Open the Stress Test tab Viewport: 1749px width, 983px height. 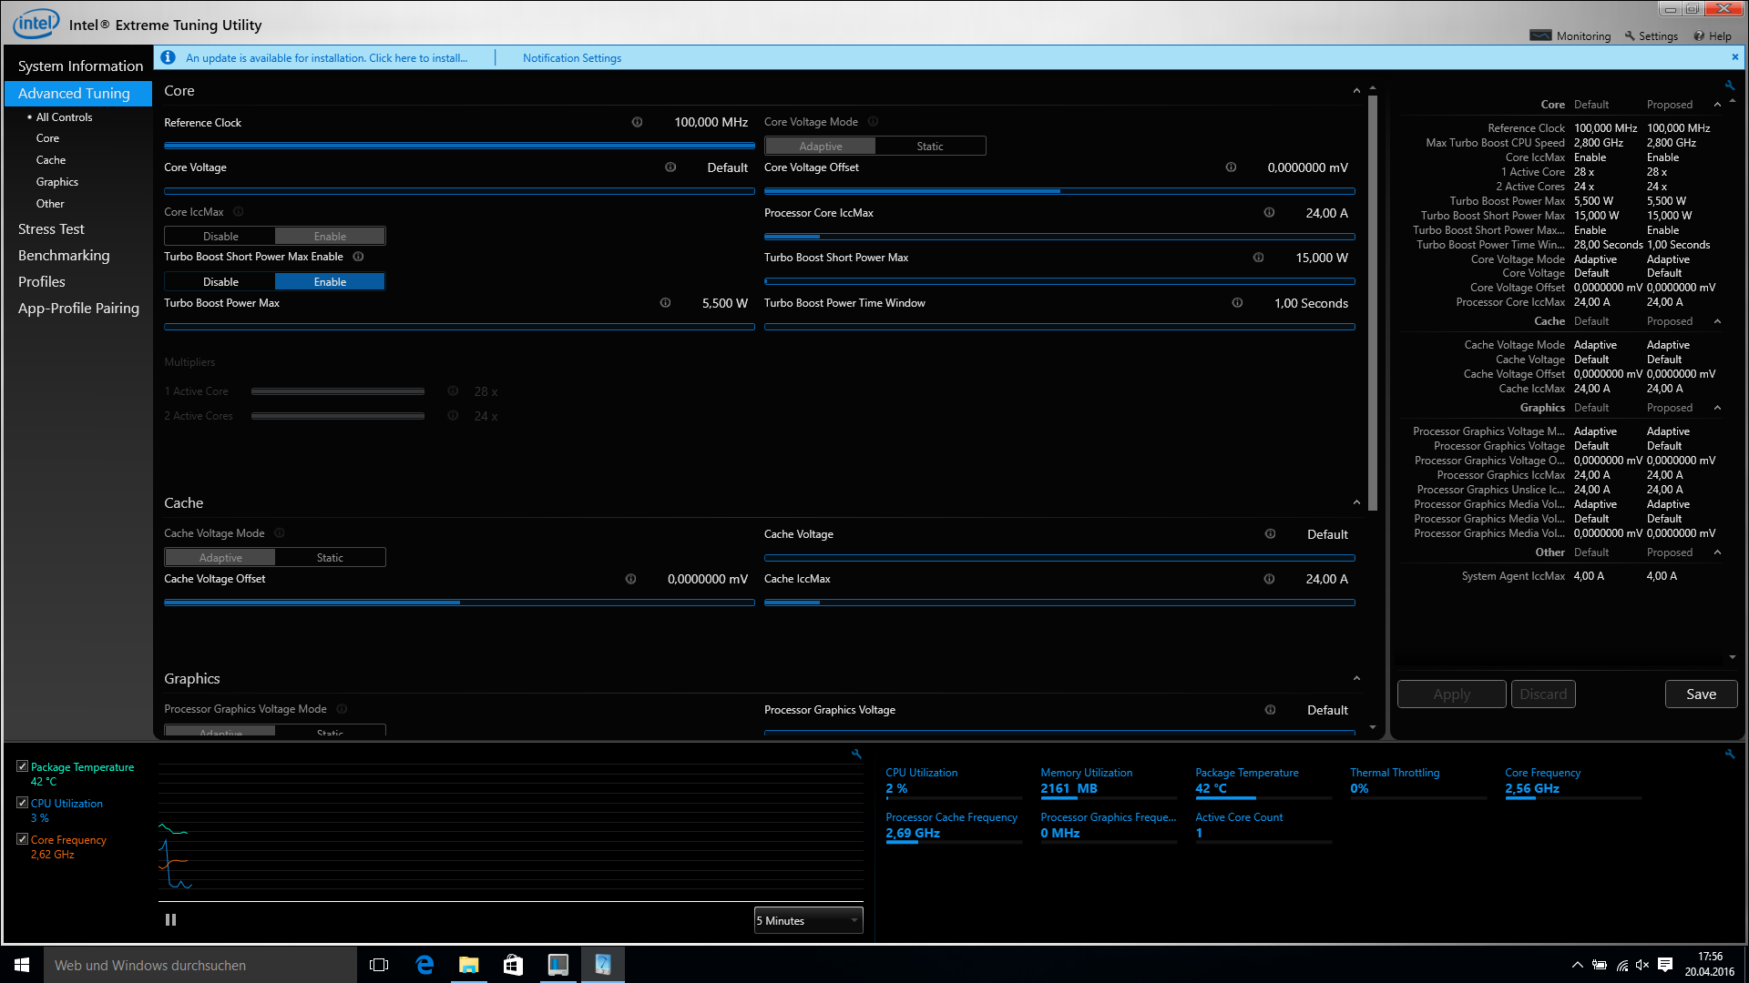[x=51, y=229]
